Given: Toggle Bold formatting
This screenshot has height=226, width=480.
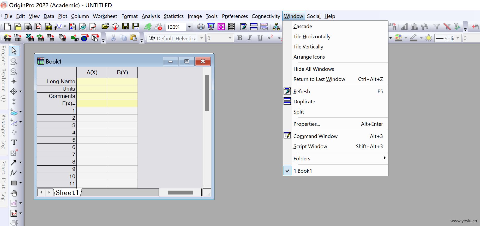Looking at the screenshot, I should click(x=240, y=38).
